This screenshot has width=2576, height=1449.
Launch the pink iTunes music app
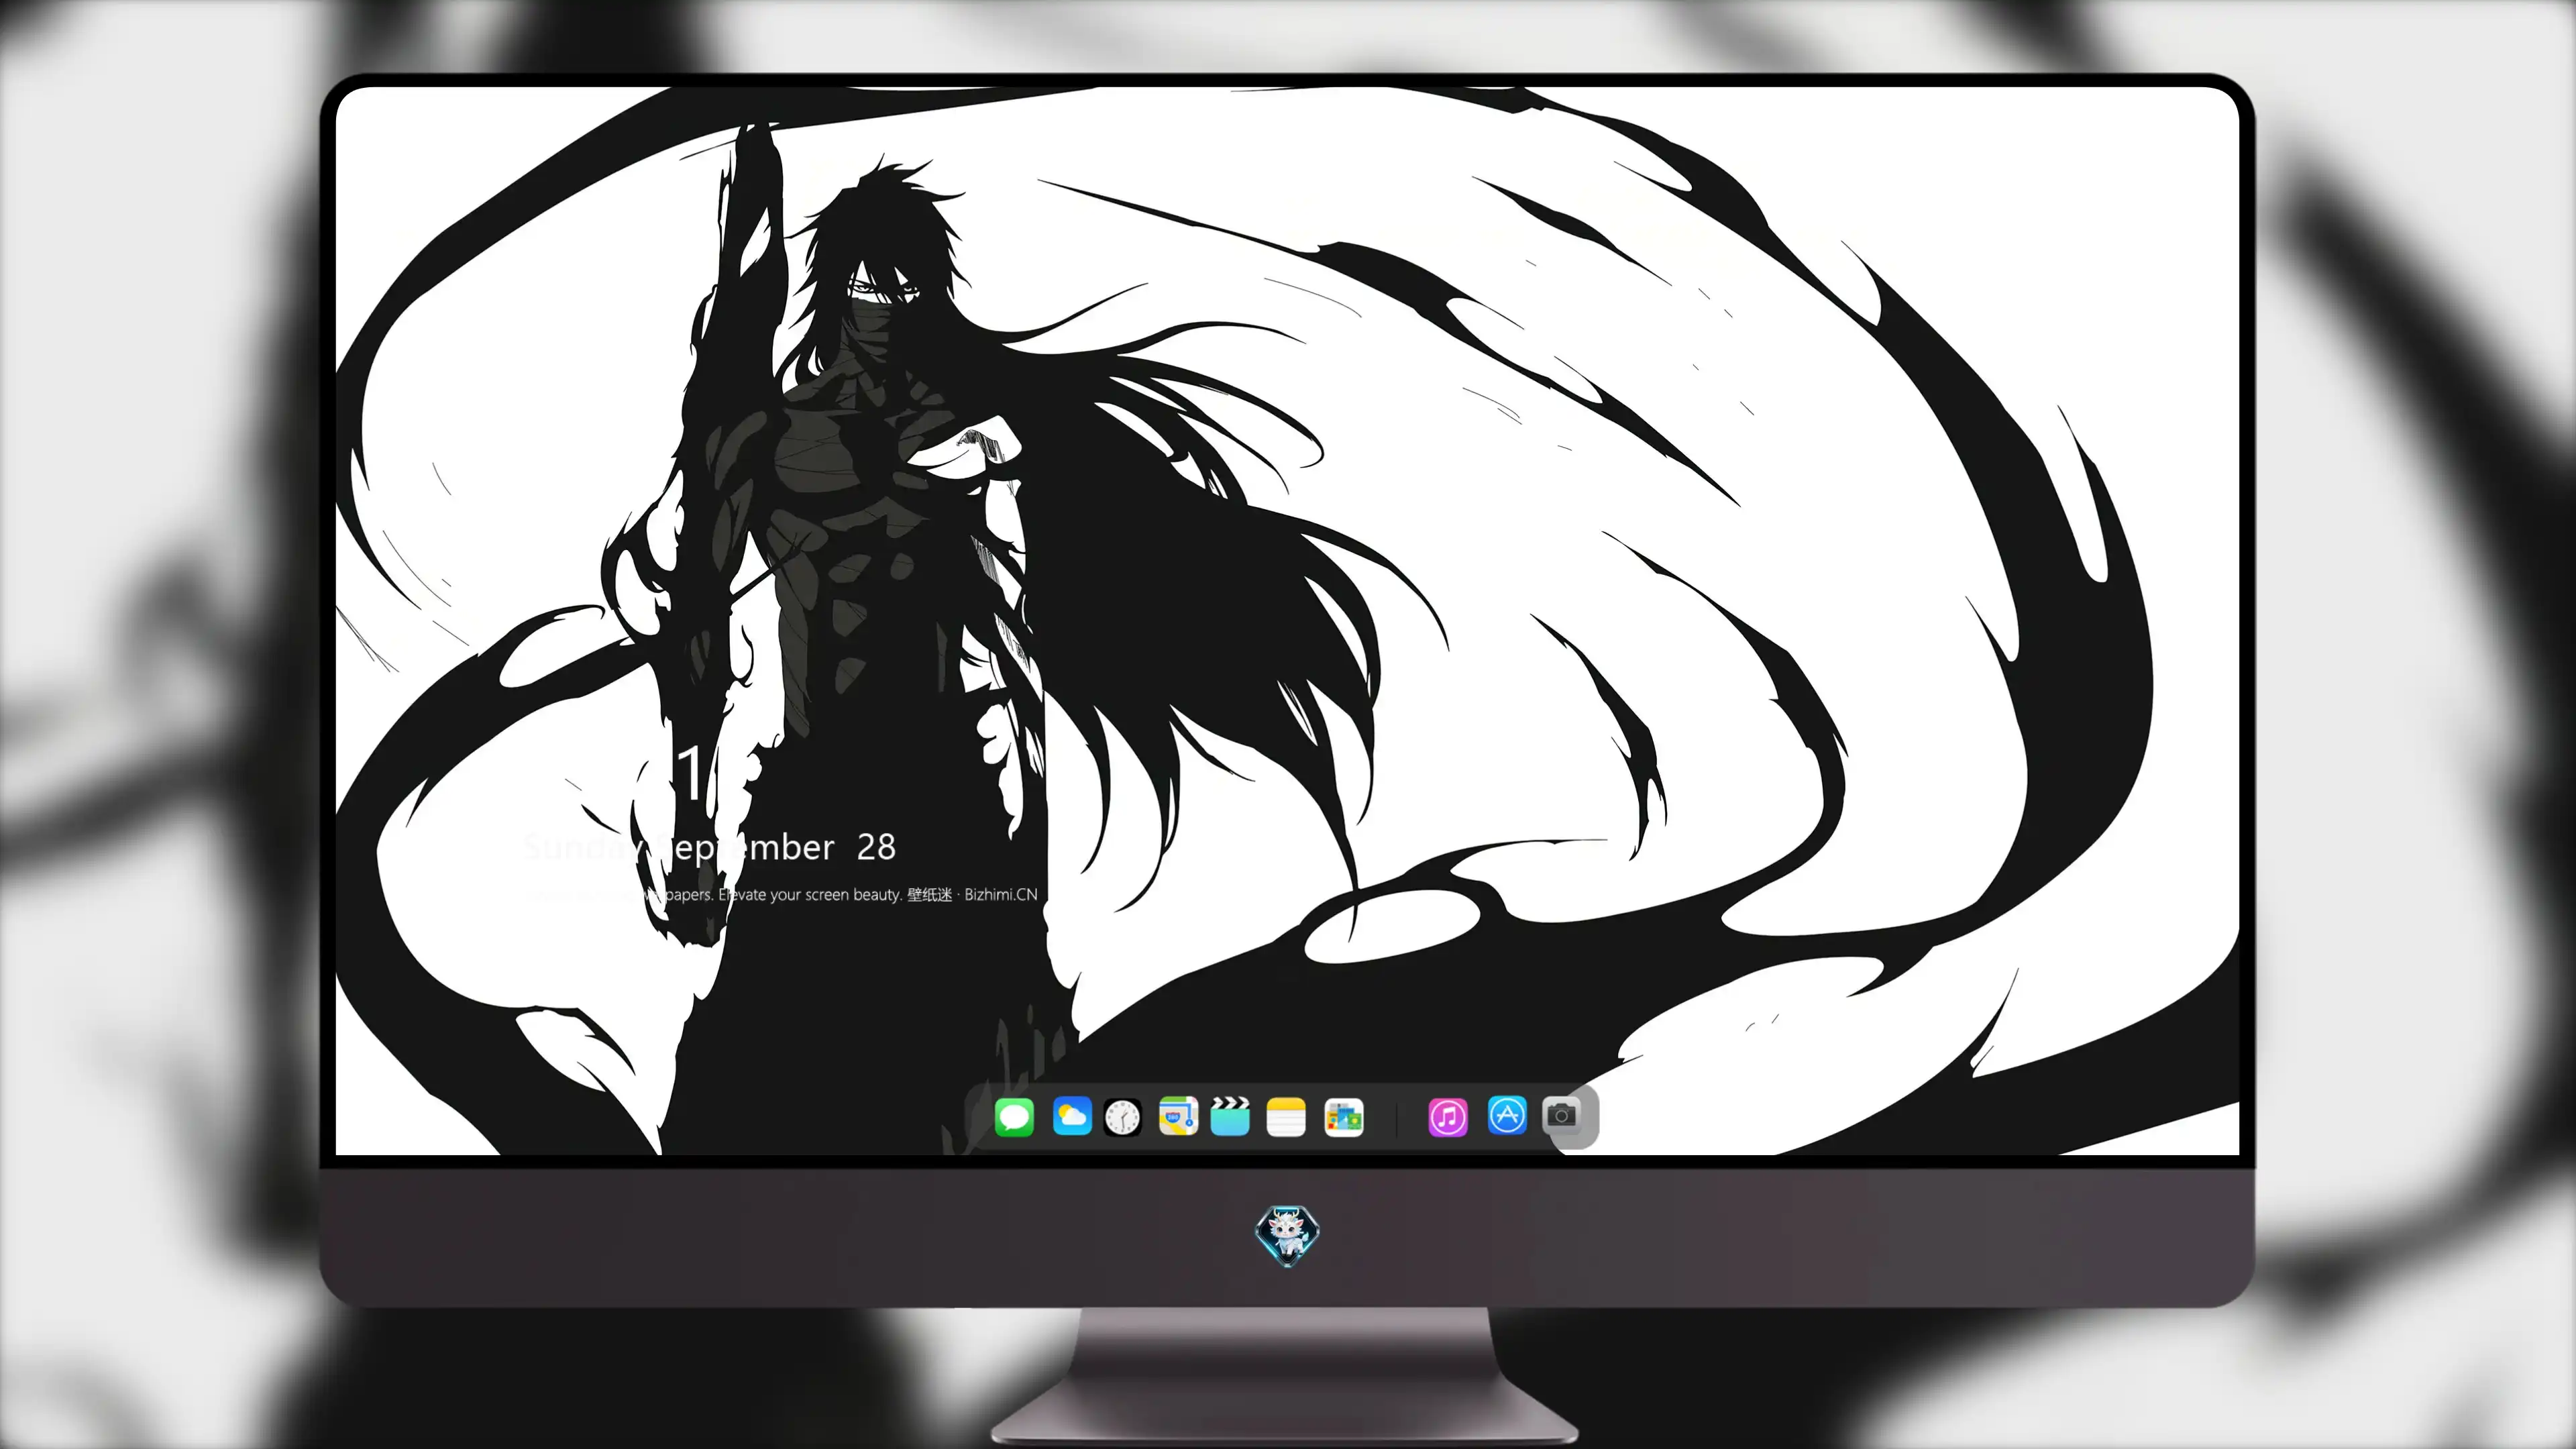[1448, 1117]
